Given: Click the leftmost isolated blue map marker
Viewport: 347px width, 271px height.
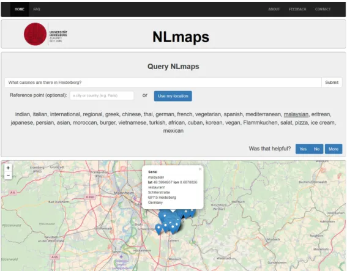Looking at the screenshot, I should click(159, 229).
